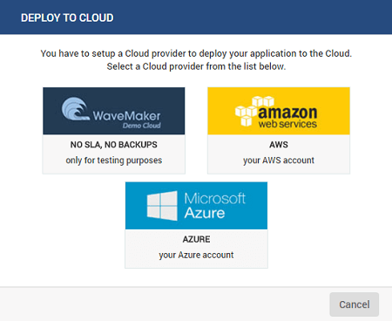This screenshot has height=321, width=392.
Task: Click the WaveMaker wave icon
Action: tap(75, 109)
